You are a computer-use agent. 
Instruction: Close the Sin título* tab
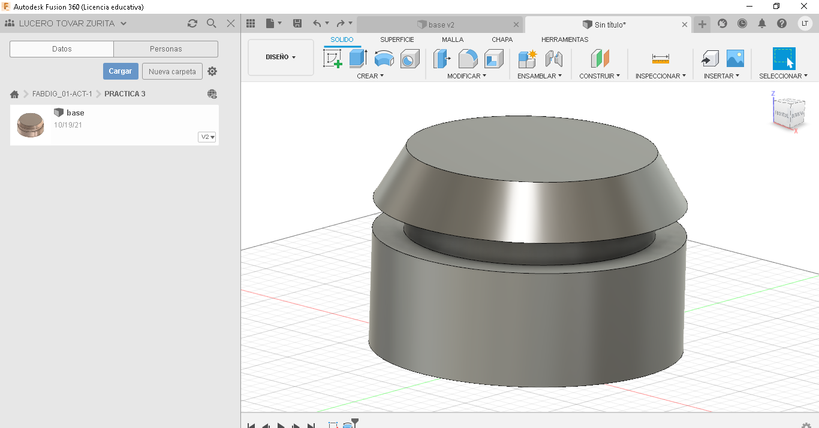pyautogui.click(x=685, y=25)
